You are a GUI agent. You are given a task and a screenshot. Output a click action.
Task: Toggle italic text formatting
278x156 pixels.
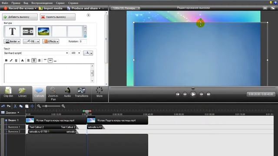[x=11, y=61]
